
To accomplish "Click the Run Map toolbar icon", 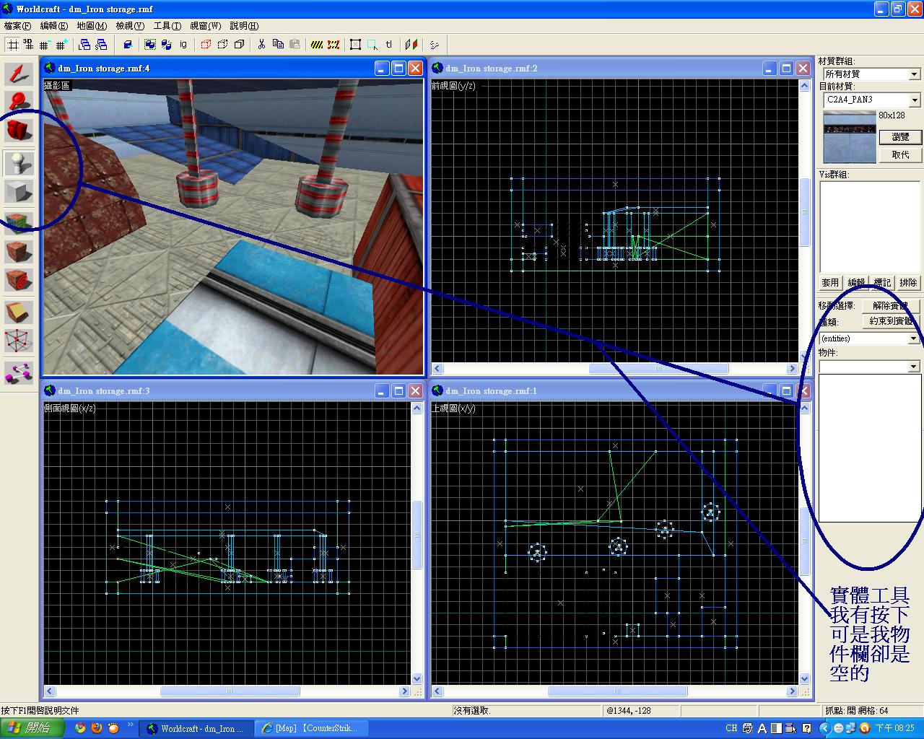I will tap(434, 45).
